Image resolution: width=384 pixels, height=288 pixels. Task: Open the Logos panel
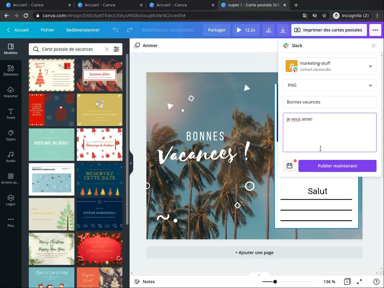coord(11,200)
